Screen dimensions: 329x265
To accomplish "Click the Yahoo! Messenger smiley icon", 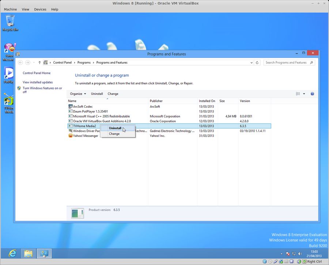I will (70, 136).
